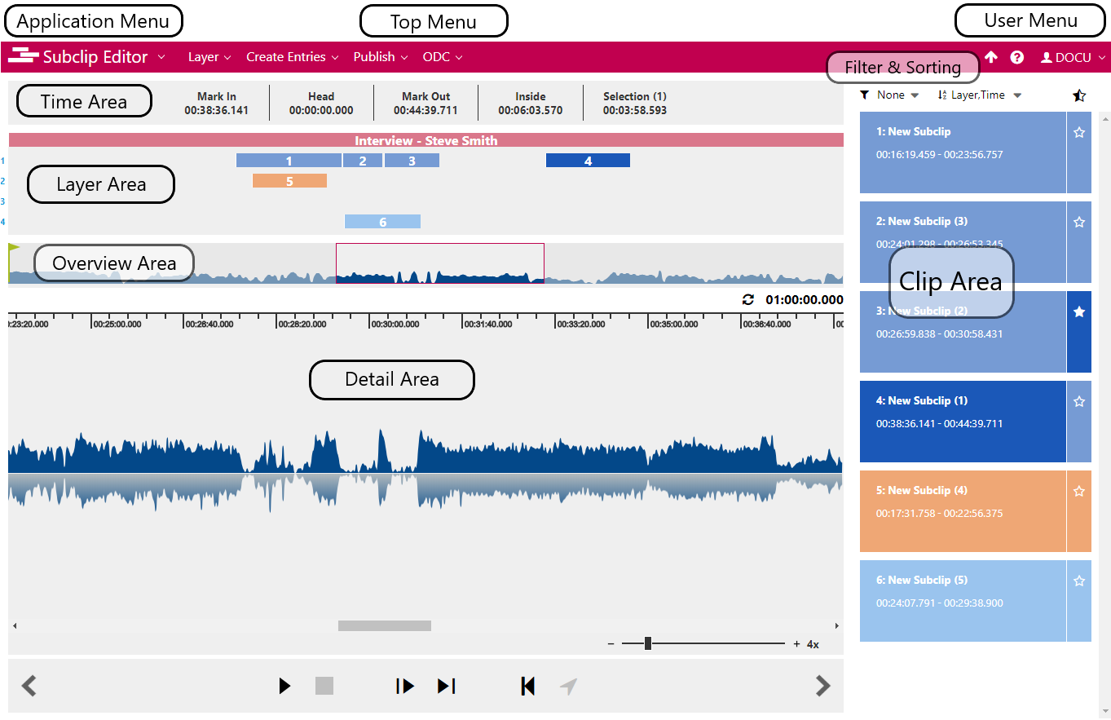Click the right chevron navigation arrow

tap(823, 686)
